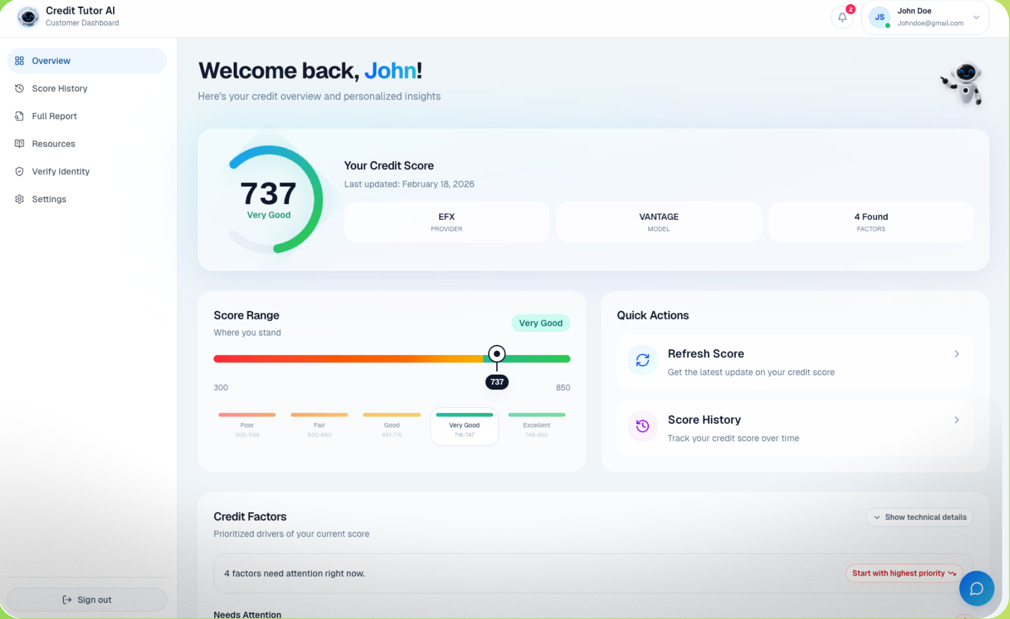Click the Sign out button

[87, 600]
